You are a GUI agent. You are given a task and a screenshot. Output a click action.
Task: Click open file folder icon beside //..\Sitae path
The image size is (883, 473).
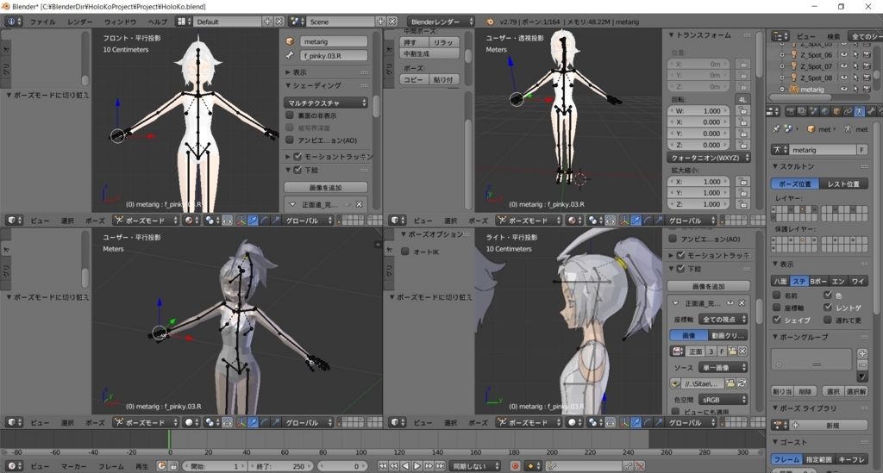click(x=730, y=383)
